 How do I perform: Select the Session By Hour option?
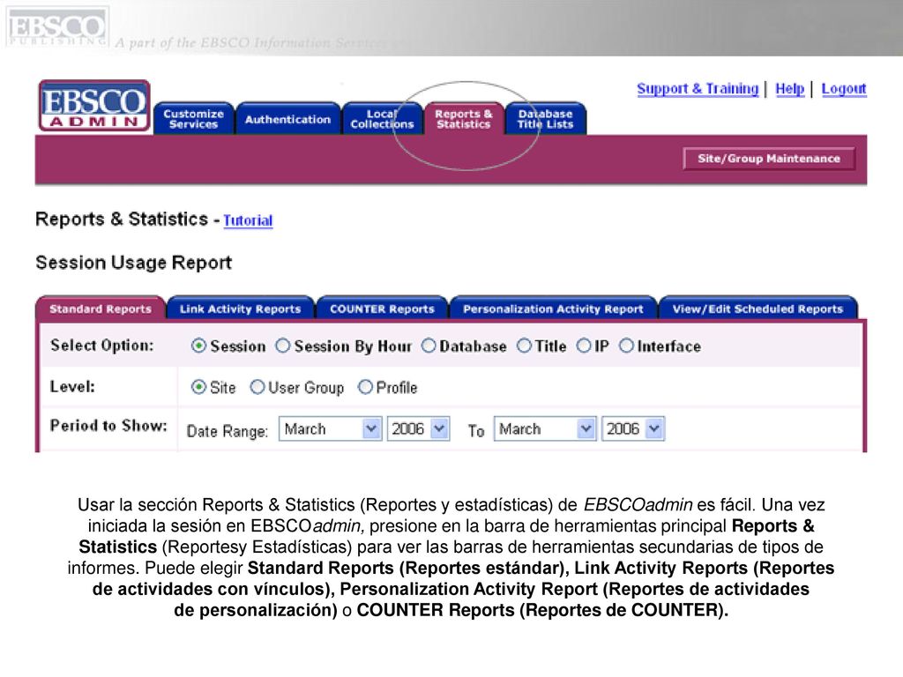pyautogui.click(x=282, y=346)
